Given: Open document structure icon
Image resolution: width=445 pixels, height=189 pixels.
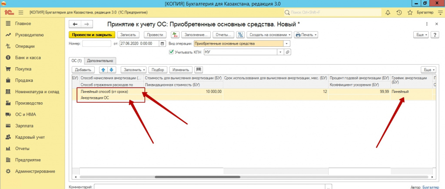Looking at the screenshot, I should tap(241, 35).
